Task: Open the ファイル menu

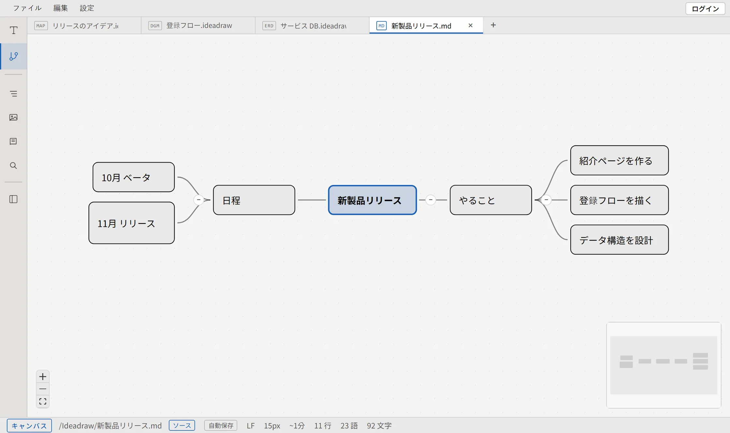Action: click(27, 8)
